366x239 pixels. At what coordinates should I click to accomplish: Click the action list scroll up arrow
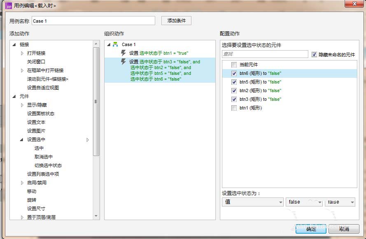point(96,44)
